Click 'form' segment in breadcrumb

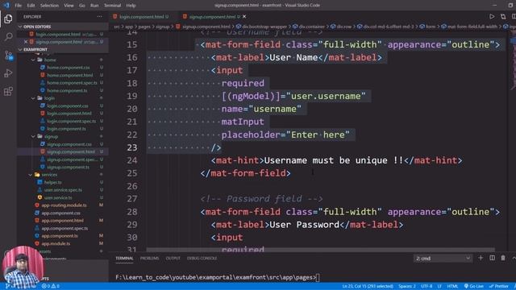[431, 27]
